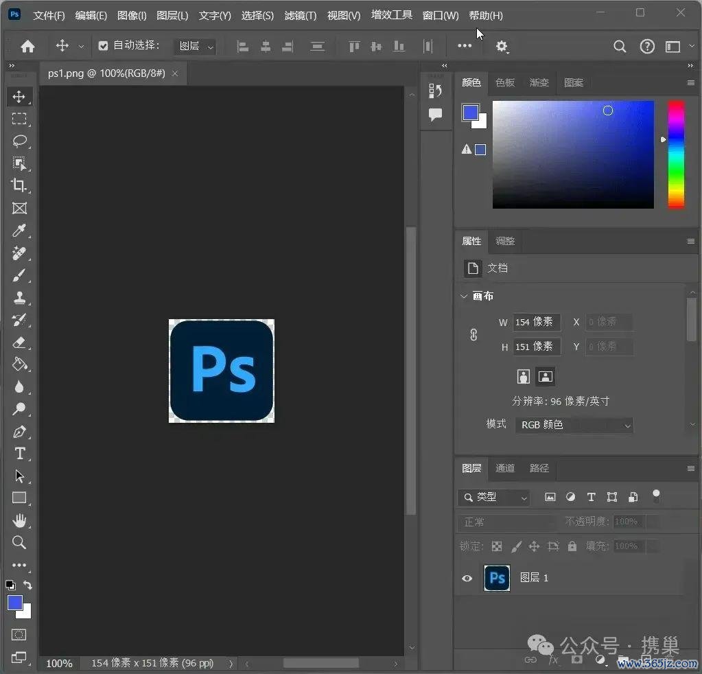Select the Path Selection tool
Image resolution: width=702 pixels, height=674 pixels.
click(19, 476)
